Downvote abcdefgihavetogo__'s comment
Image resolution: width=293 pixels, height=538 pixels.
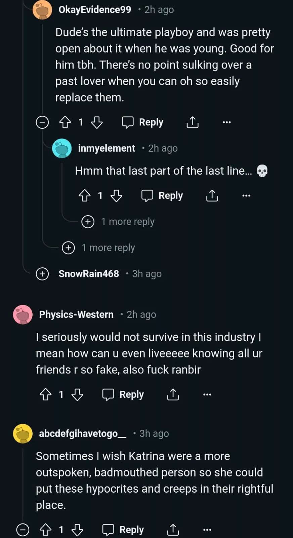(x=77, y=530)
